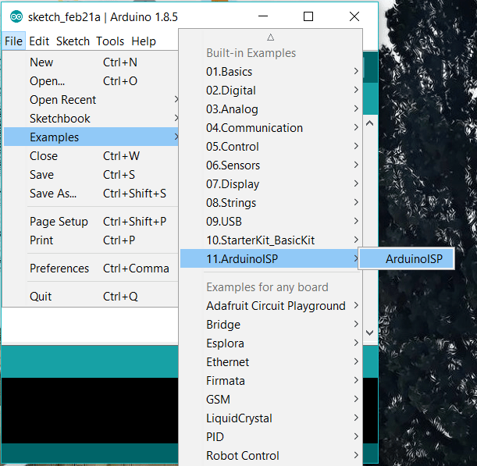
Task: Open Page Setup entry
Action: click(x=91, y=222)
